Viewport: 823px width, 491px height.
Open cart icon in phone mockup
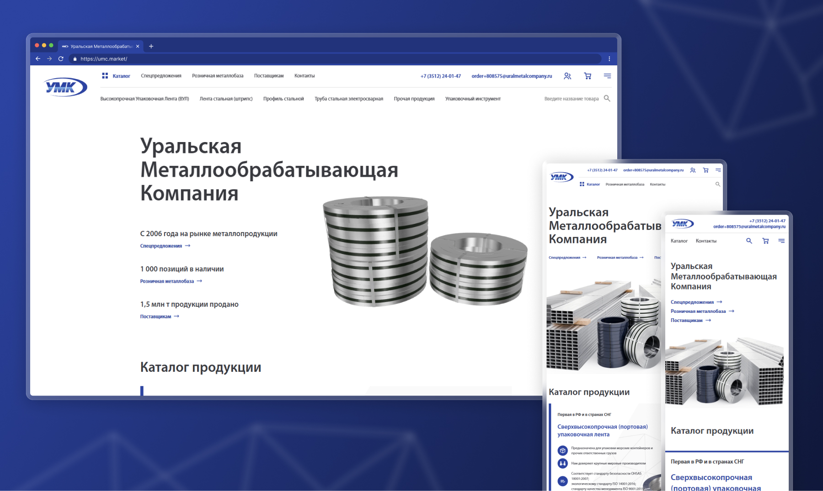point(765,241)
